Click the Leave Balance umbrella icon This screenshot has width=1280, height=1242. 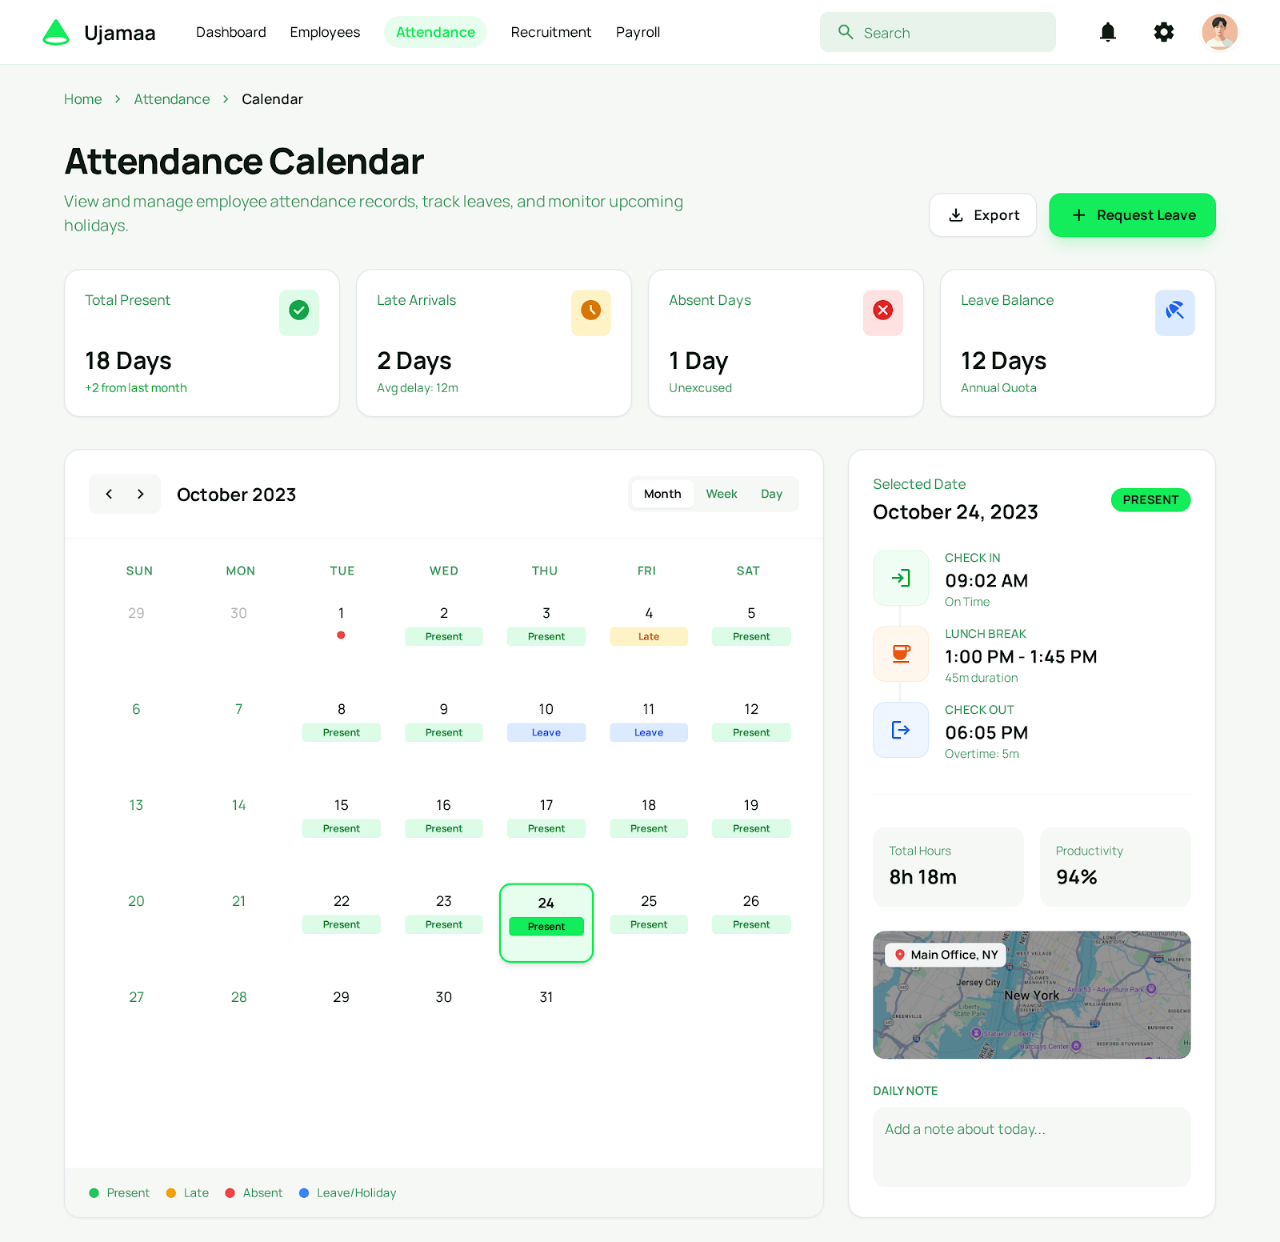(1174, 313)
